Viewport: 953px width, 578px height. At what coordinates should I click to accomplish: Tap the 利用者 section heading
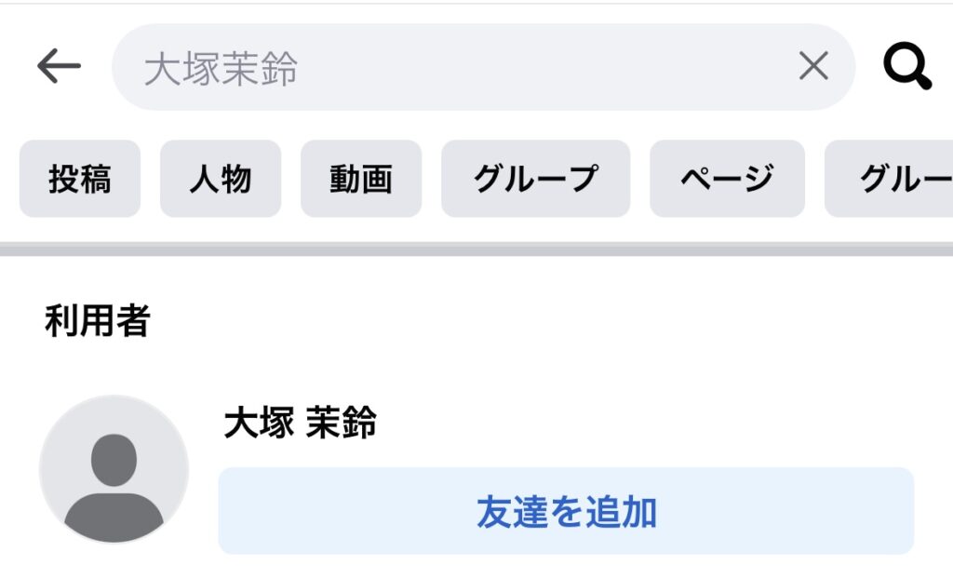[x=97, y=320]
